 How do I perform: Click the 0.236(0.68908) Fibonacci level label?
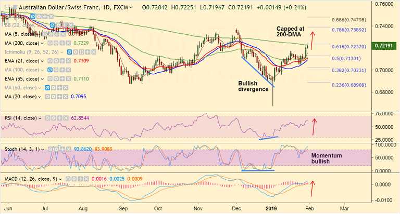coord(349,85)
